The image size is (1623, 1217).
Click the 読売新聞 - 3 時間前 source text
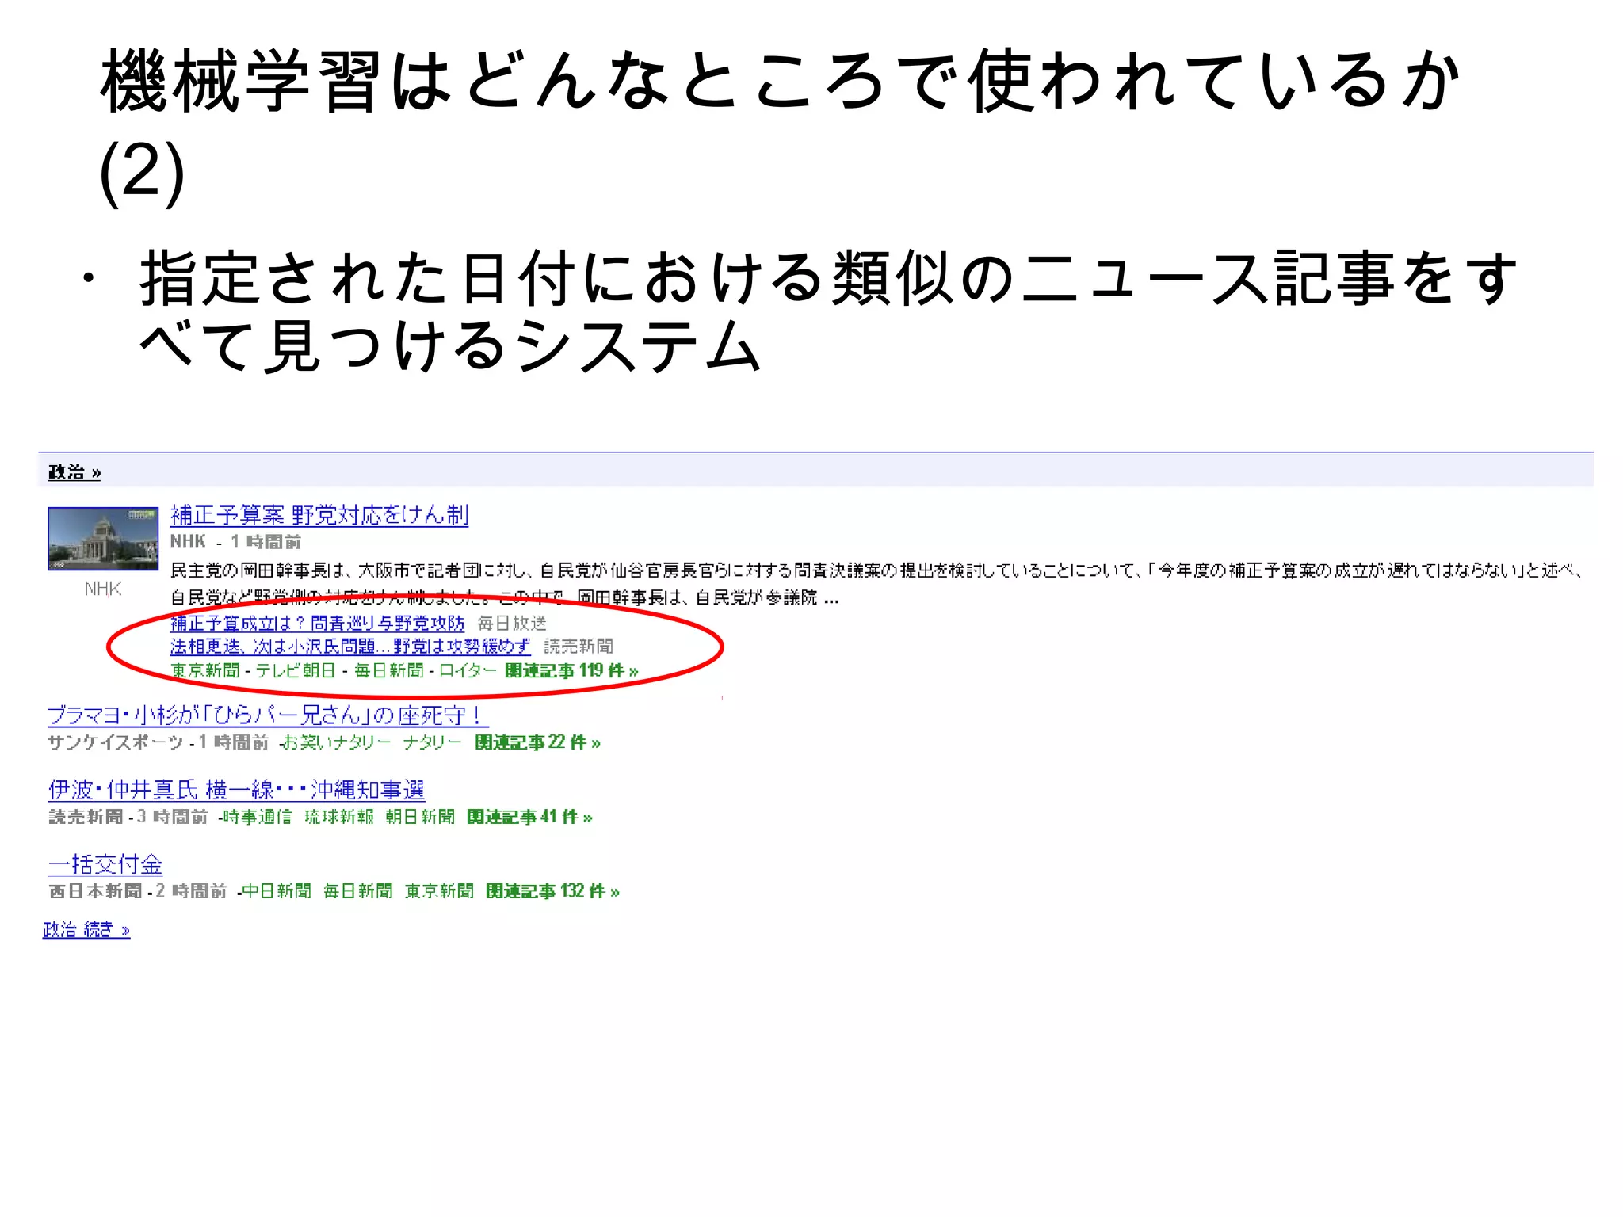click(x=128, y=817)
